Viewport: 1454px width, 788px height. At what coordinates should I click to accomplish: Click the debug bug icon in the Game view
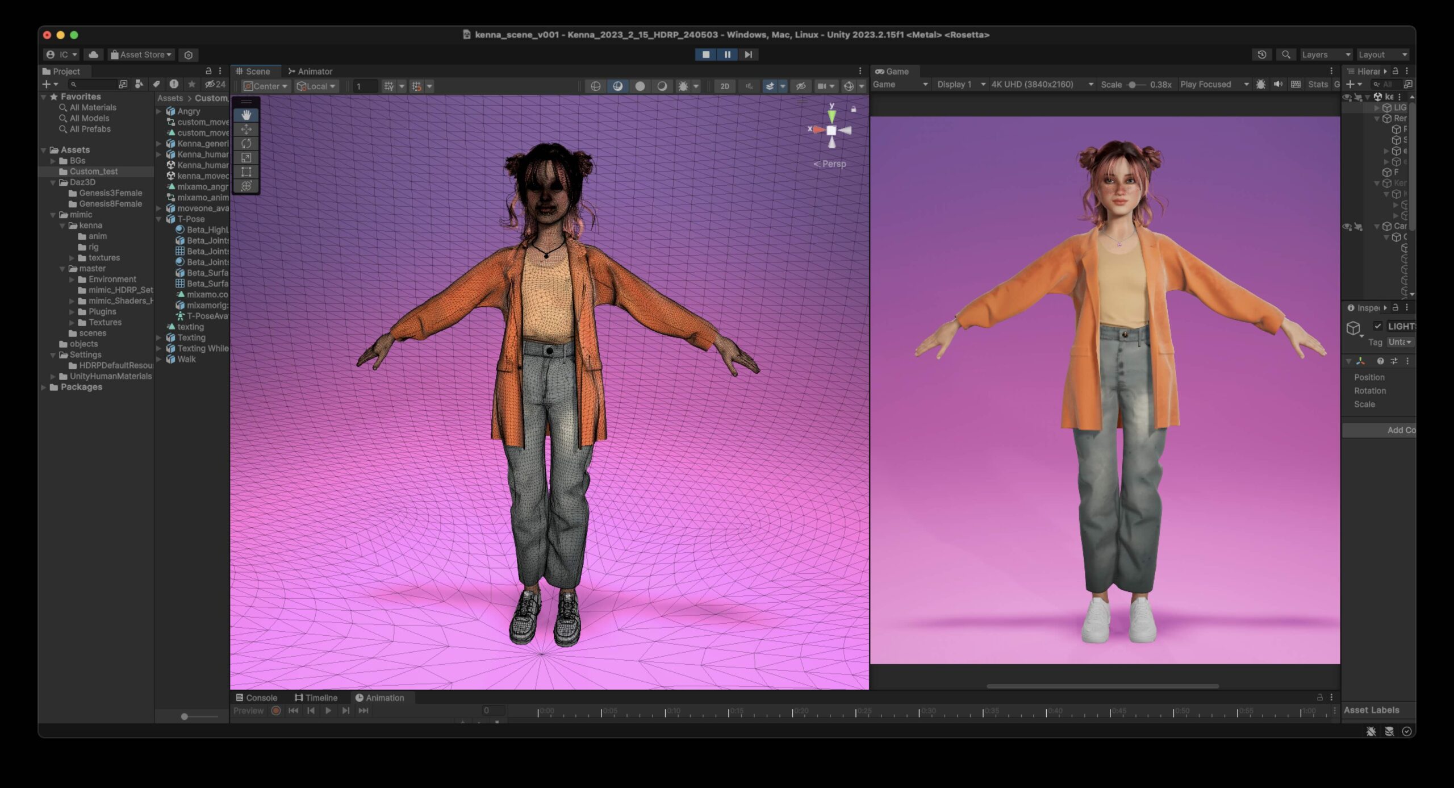[x=1261, y=84]
